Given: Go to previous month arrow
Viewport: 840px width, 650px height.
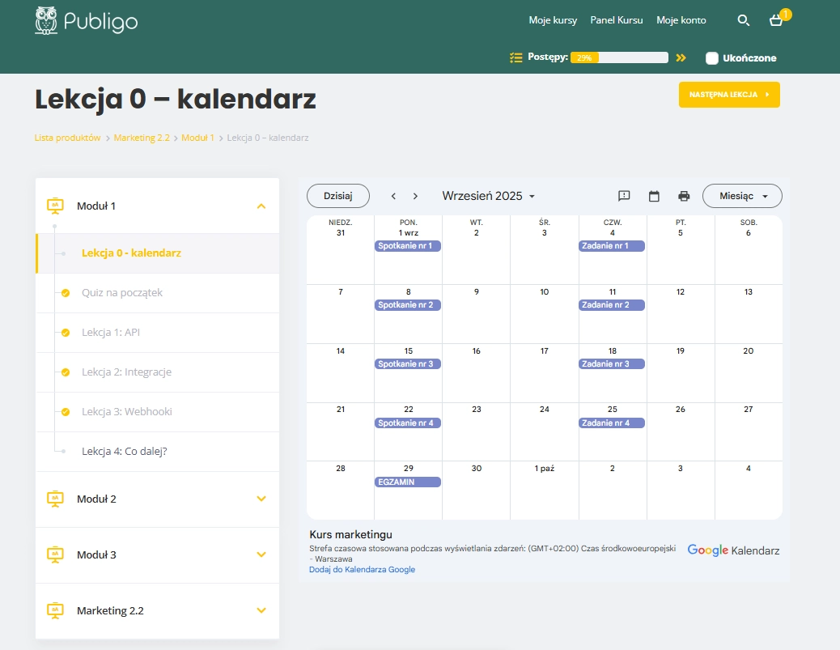Looking at the screenshot, I should pyautogui.click(x=393, y=196).
